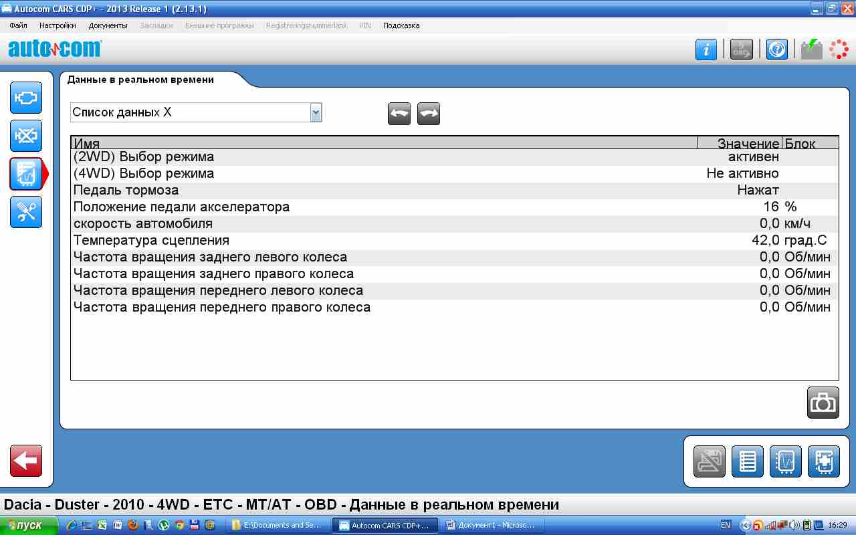Click the next data list arrow button
Screen dimensions: 856x535
(429, 114)
